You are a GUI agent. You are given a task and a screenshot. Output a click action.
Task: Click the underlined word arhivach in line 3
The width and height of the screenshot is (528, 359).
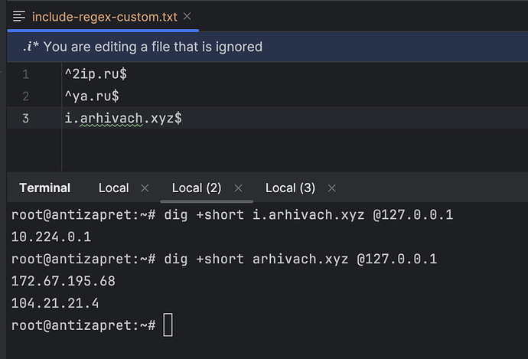coord(111,119)
